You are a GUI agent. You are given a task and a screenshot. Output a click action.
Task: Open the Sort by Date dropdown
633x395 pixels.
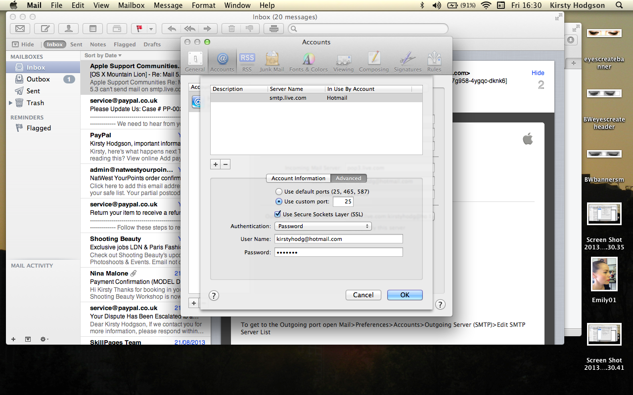click(103, 55)
